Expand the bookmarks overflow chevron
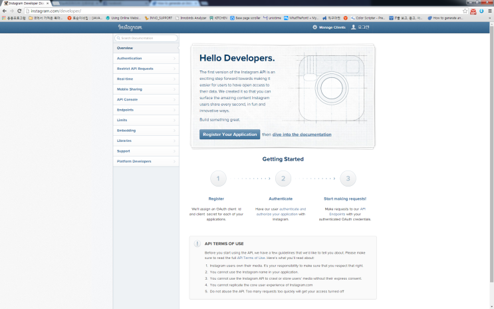494x309 pixels. point(489,18)
